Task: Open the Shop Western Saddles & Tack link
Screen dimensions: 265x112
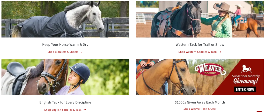Action: click(197, 52)
